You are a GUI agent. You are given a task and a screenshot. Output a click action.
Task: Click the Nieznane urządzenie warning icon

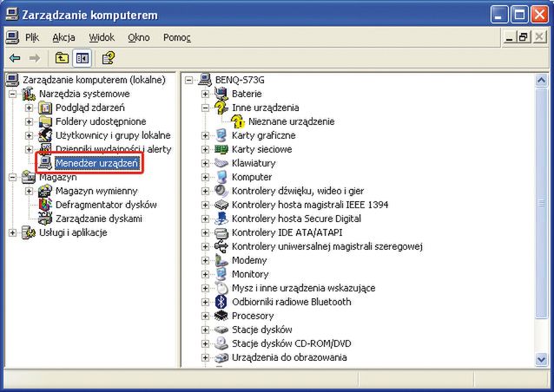pos(238,121)
